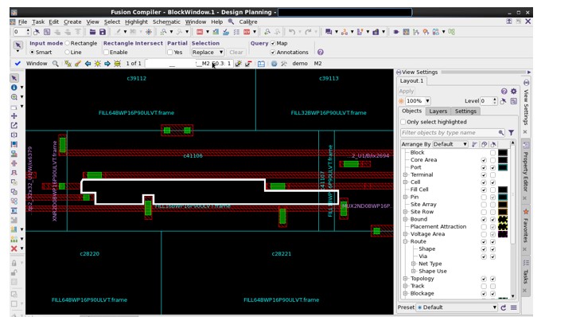The width and height of the screenshot is (580, 317).
Task: Select the blue info query tool
Action: 14,88
